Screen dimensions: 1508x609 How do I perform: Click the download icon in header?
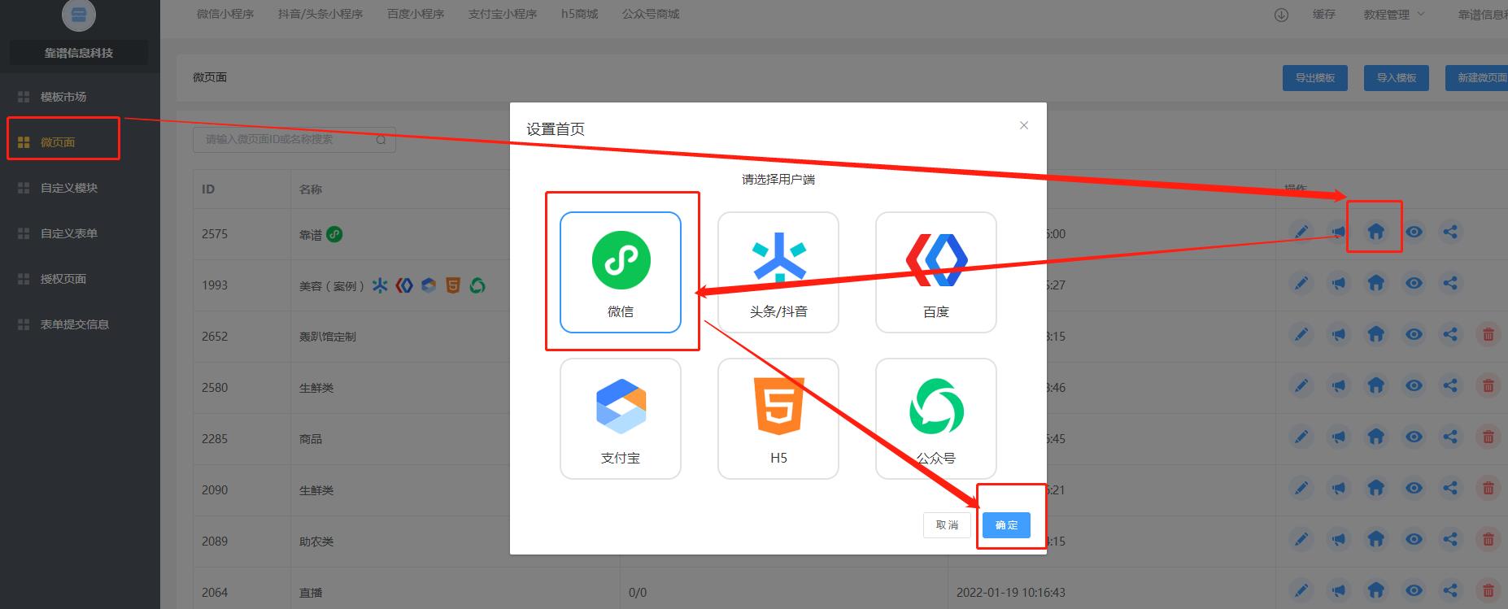(1281, 15)
